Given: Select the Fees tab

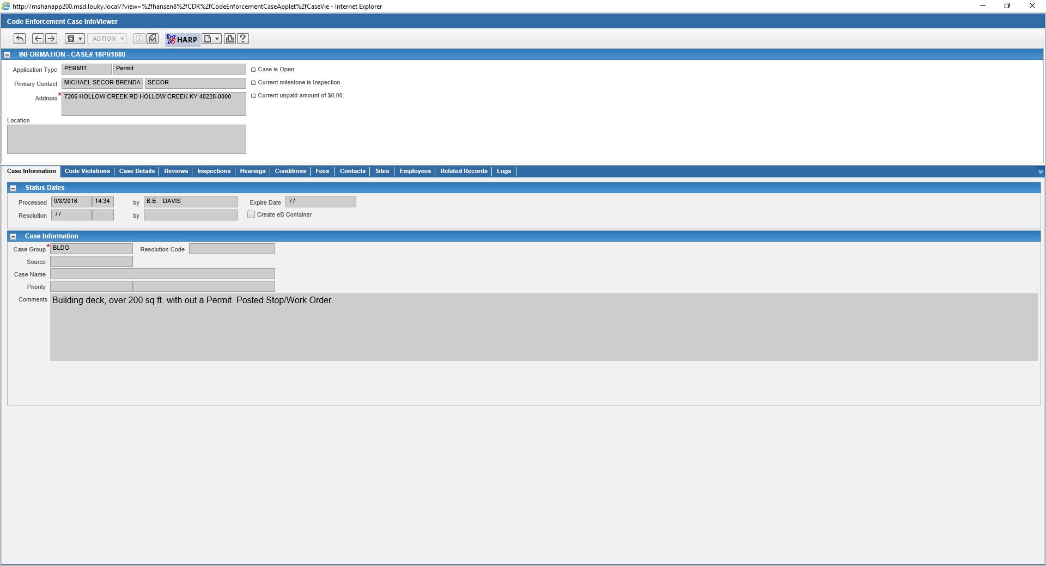Looking at the screenshot, I should point(322,171).
